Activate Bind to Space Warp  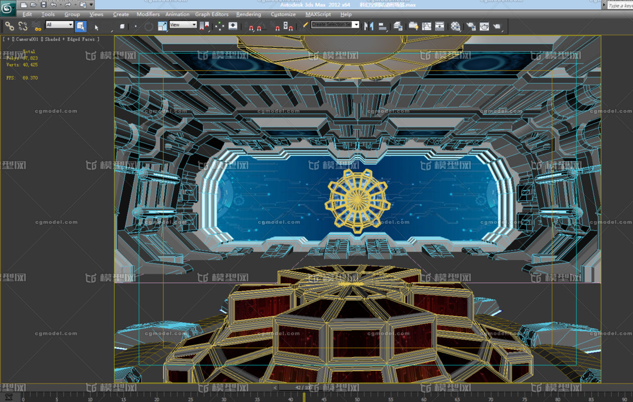[x=36, y=26]
